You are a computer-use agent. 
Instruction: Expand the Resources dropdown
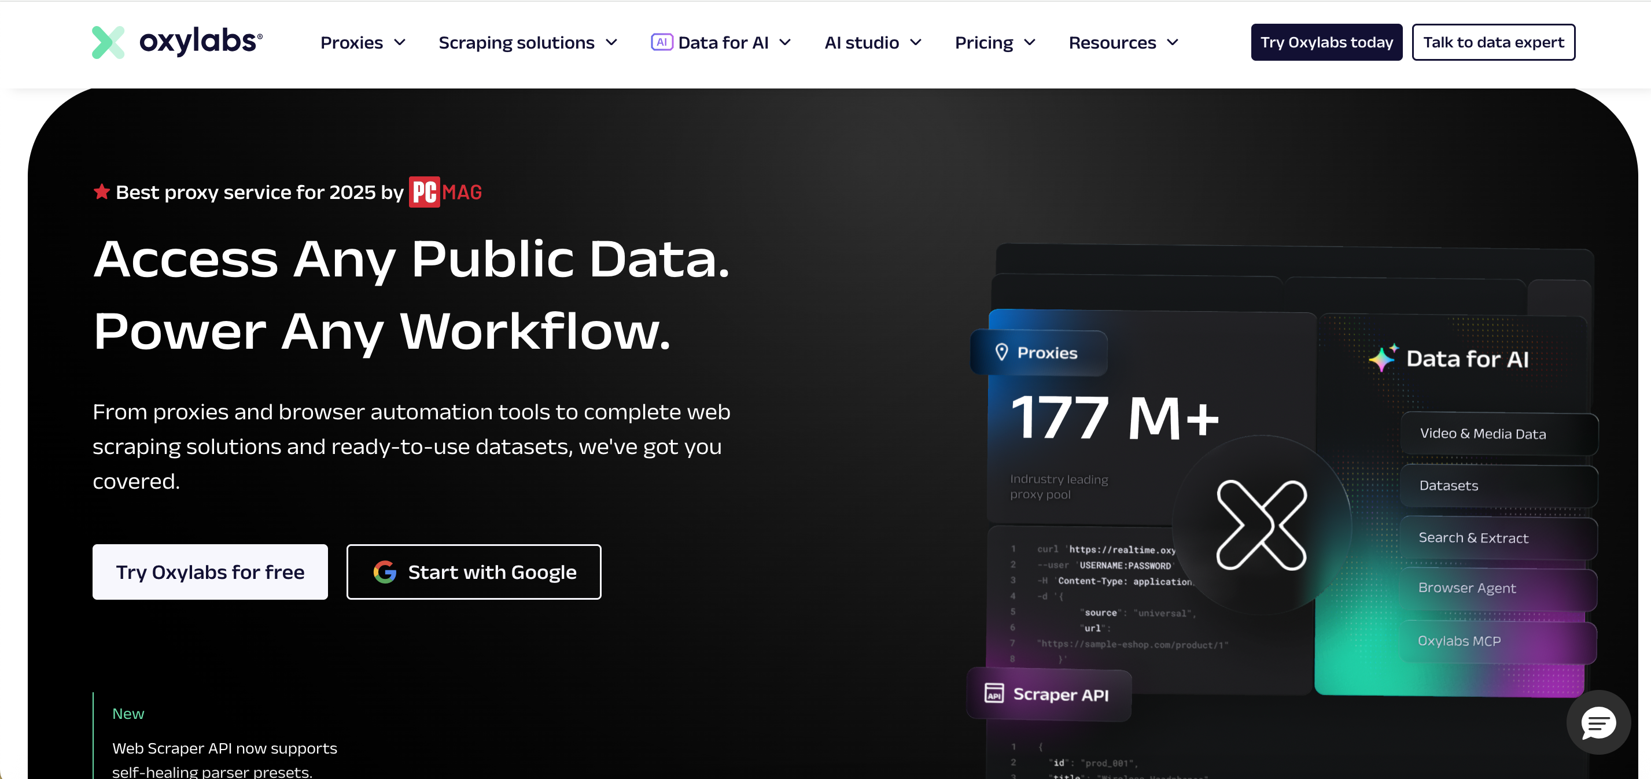pos(1123,42)
